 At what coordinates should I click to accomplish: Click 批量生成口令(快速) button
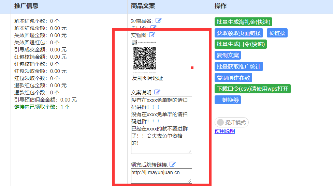[241, 44]
